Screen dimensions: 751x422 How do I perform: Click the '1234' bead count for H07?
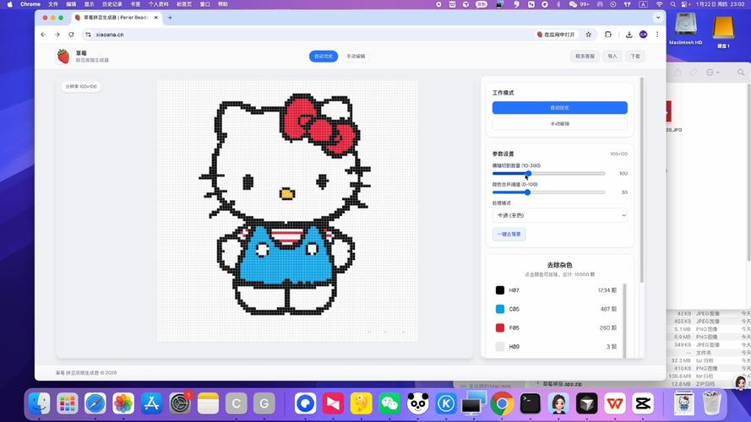(607, 290)
